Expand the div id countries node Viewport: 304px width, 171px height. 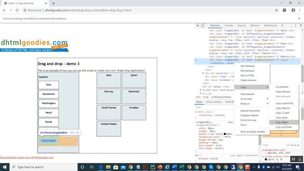coord(203,73)
